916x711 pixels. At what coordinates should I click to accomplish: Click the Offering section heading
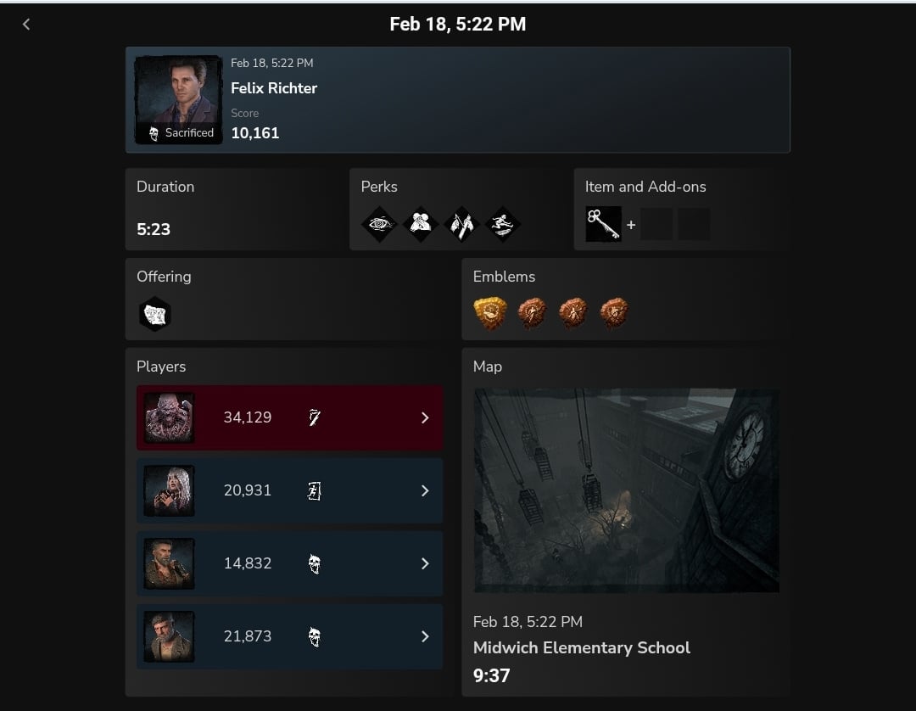[x=165, y=277]
